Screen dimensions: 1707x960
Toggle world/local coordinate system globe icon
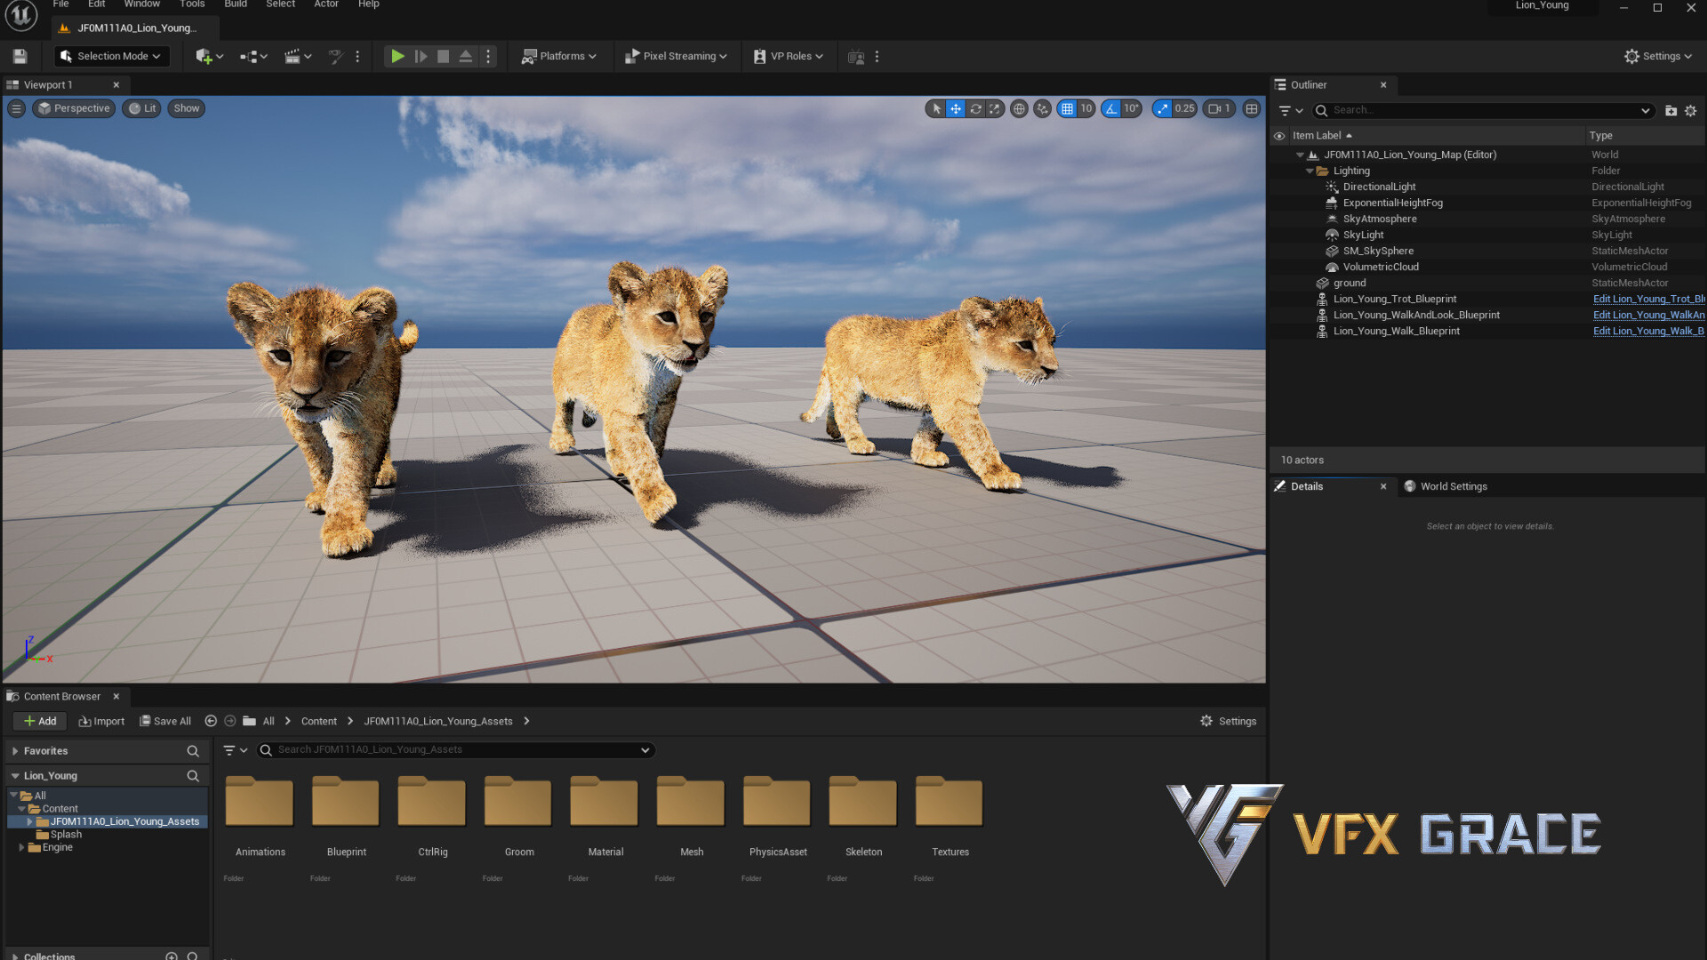pos(1019,108)
